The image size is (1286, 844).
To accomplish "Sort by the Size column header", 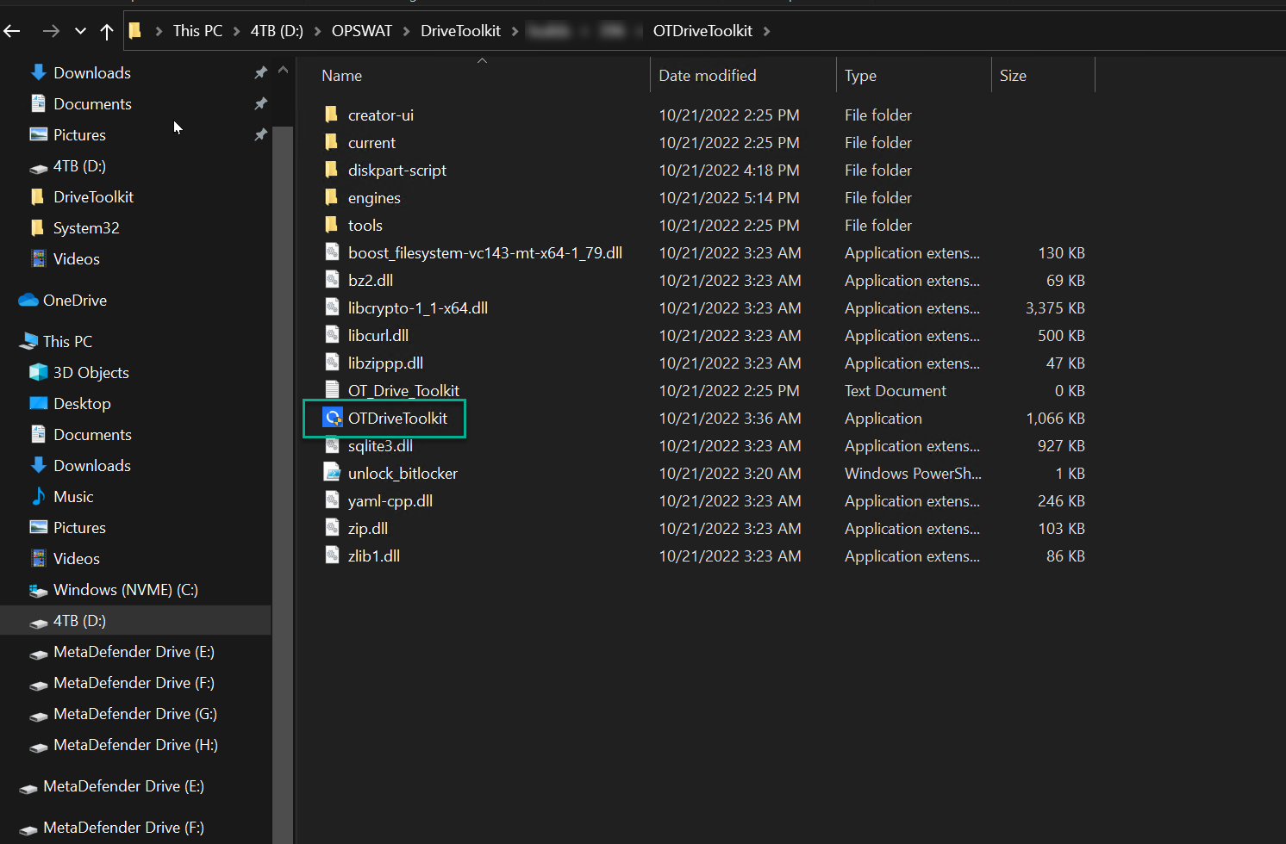I will pyautogui.click(x=1013, y=76).
